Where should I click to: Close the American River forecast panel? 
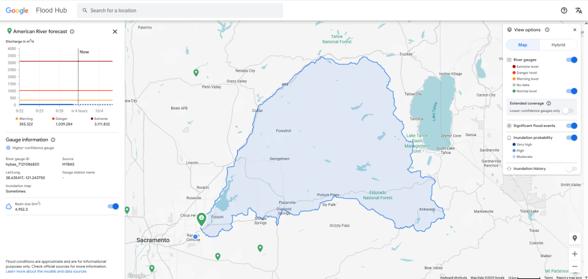114,32
